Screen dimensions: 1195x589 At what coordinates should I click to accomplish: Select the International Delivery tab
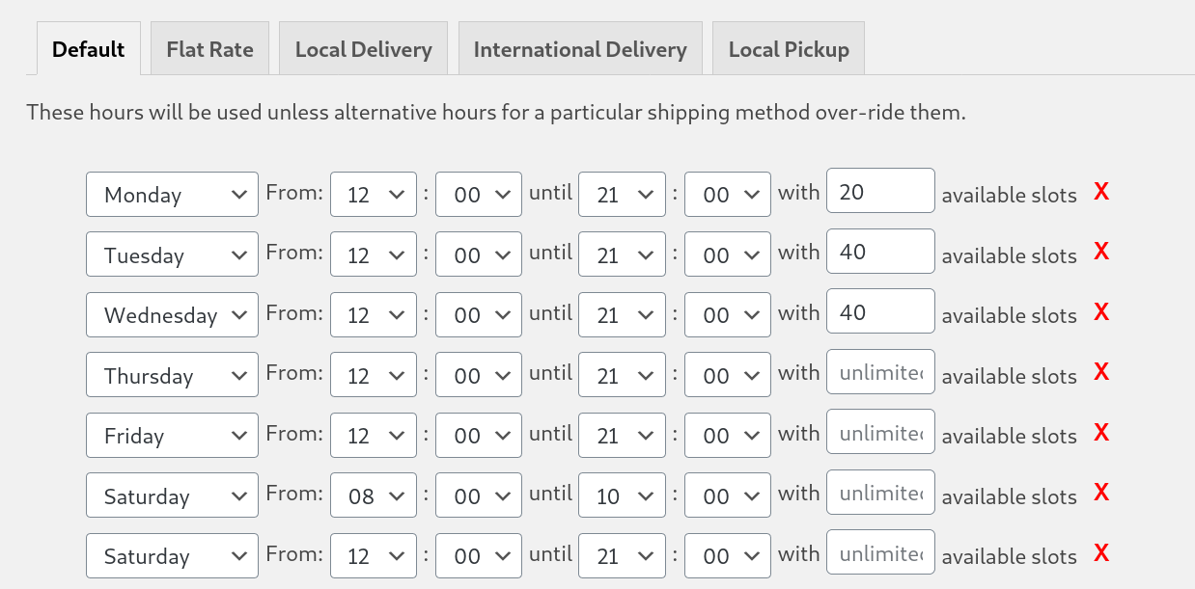579,47
